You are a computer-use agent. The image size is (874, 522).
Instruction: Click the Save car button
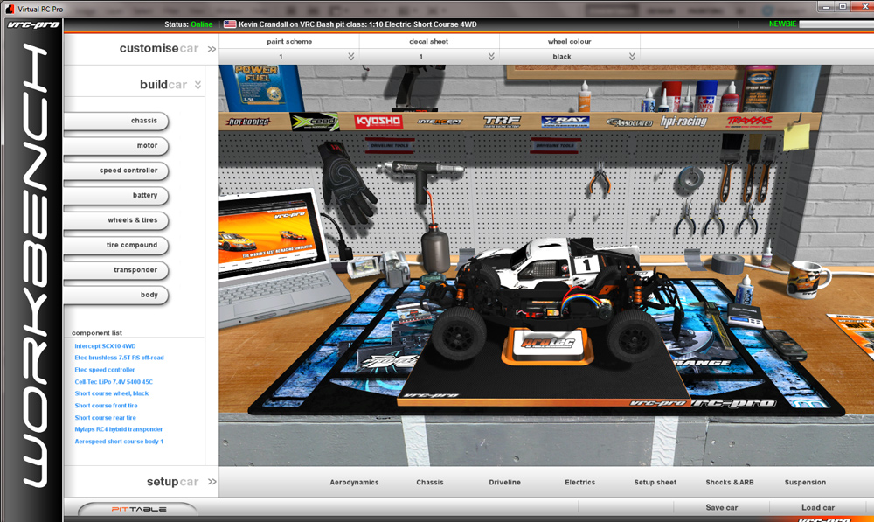click(x=721, y=507)
